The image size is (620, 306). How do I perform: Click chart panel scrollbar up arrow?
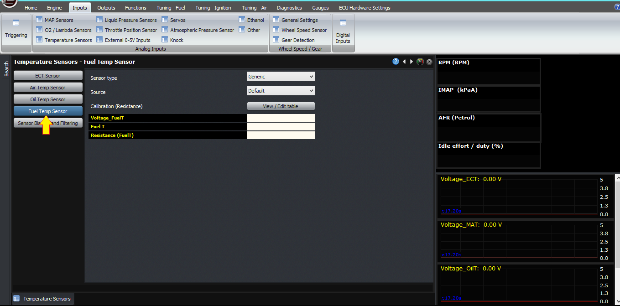pos(617,177)
